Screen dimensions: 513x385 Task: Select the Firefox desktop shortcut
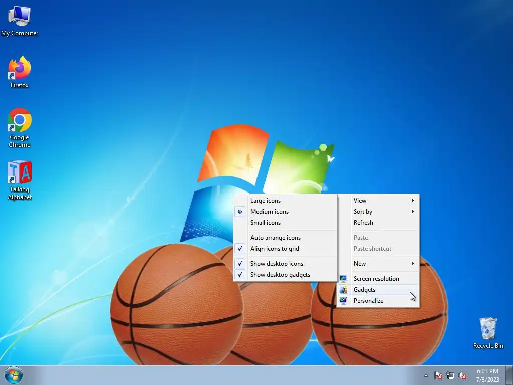pos(20,72)
